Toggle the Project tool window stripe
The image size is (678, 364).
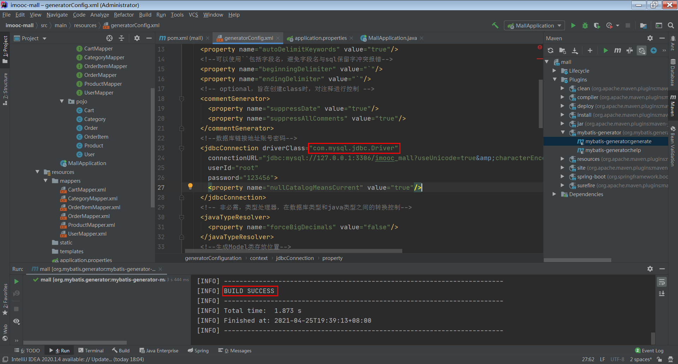click(5, 49)
